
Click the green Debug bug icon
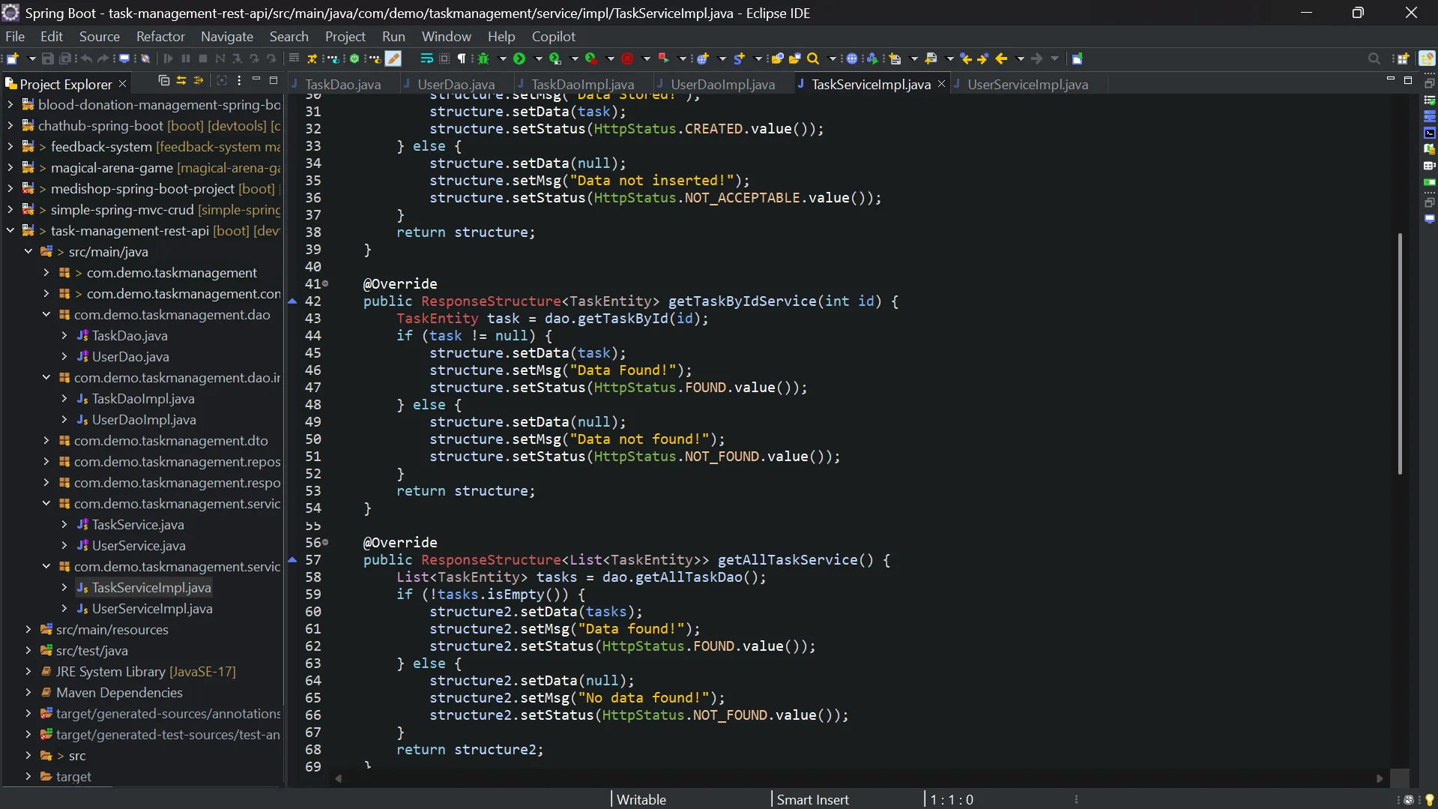pos(484,58)
